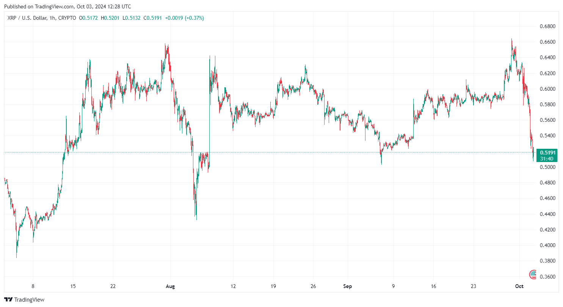The width and height of the screenshot is (563, 307).
Task: Click the Sep label on time axis
Action: pos(348,287)
